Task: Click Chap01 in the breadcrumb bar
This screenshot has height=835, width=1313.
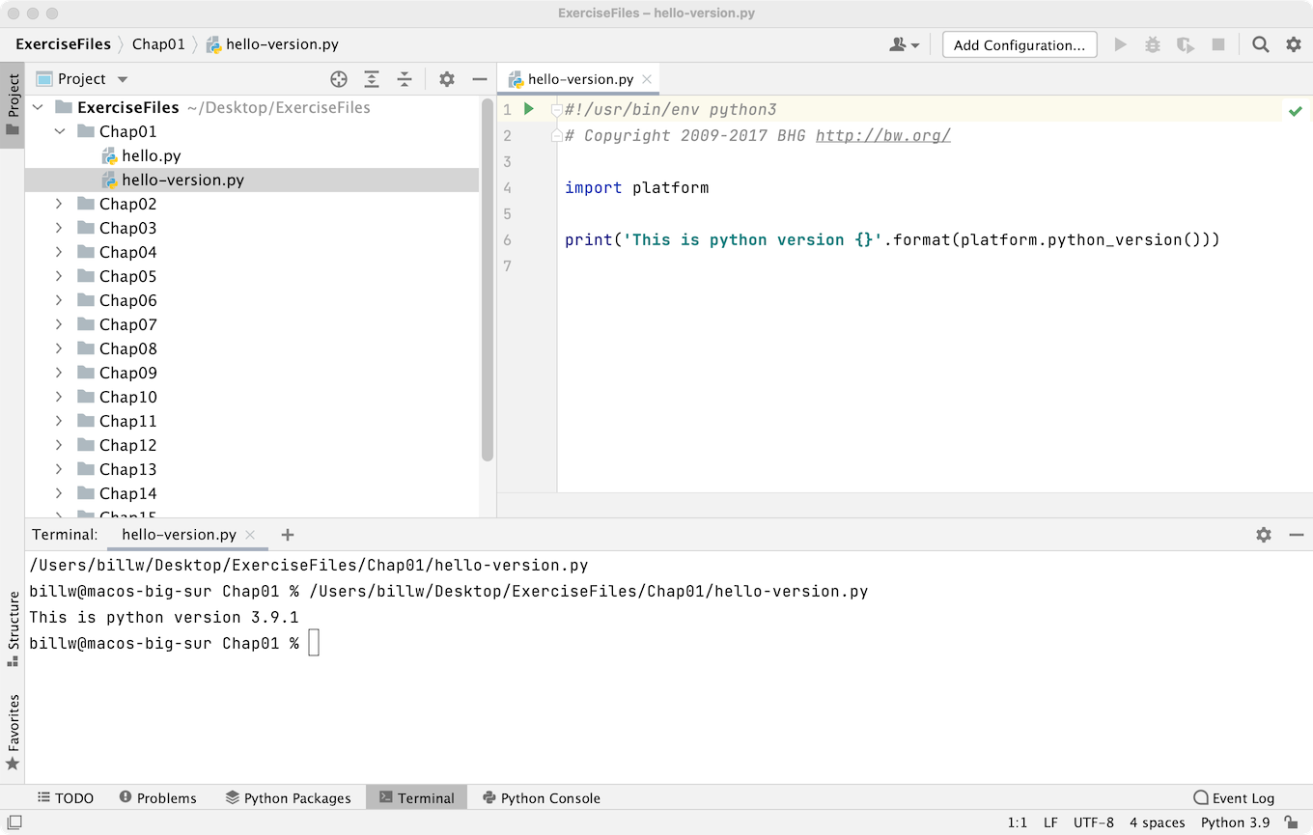Action: (x=158, y=44)
